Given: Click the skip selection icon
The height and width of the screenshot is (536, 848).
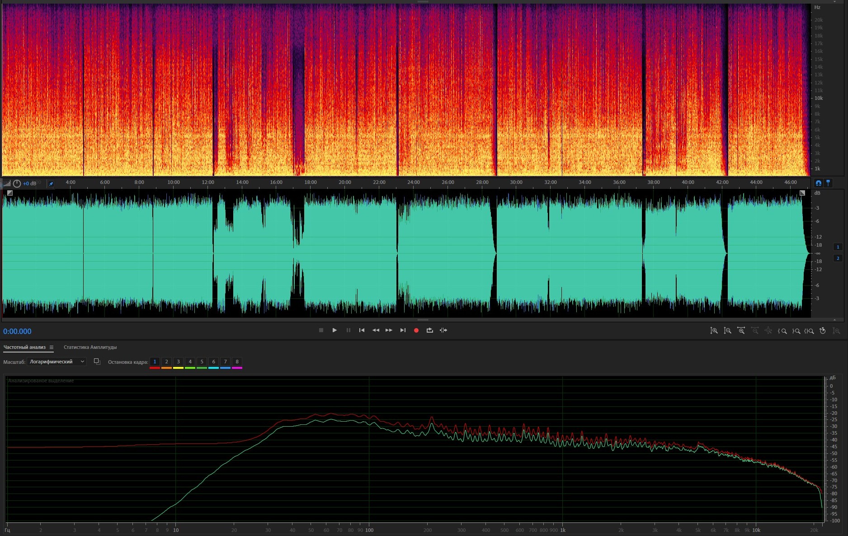Looking at the screenshot, I should 443,330.
